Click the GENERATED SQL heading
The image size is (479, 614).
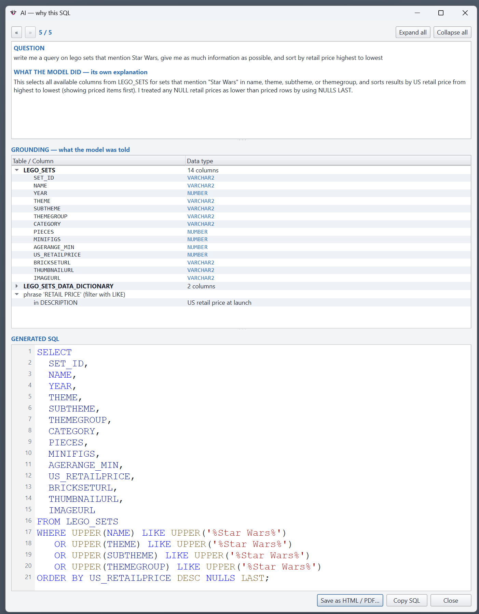pos(35,339)
